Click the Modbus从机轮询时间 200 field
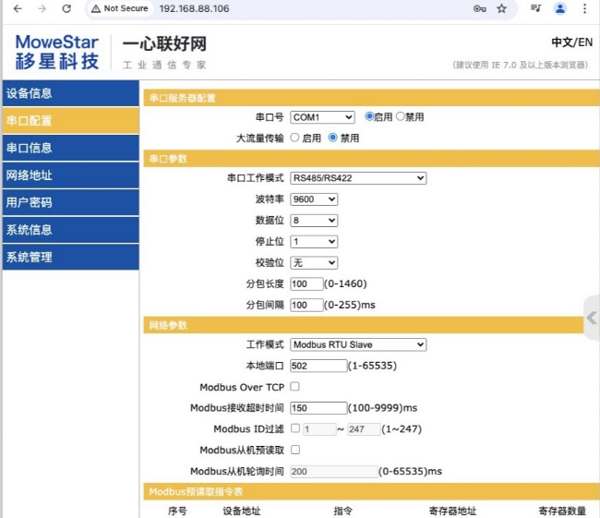The width and height of the screenshot is (600, 518). pos(333,472)
